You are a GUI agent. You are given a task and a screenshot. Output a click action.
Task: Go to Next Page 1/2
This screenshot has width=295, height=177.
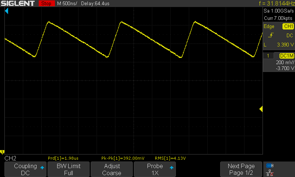241,169
